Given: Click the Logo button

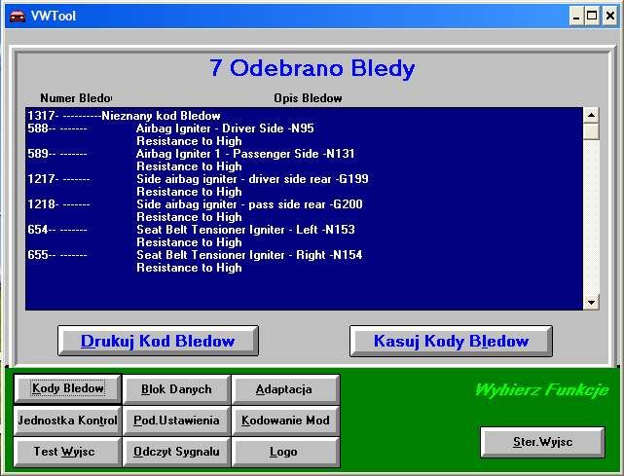Looking at the screenshot, I should click(x=285, y=452).
